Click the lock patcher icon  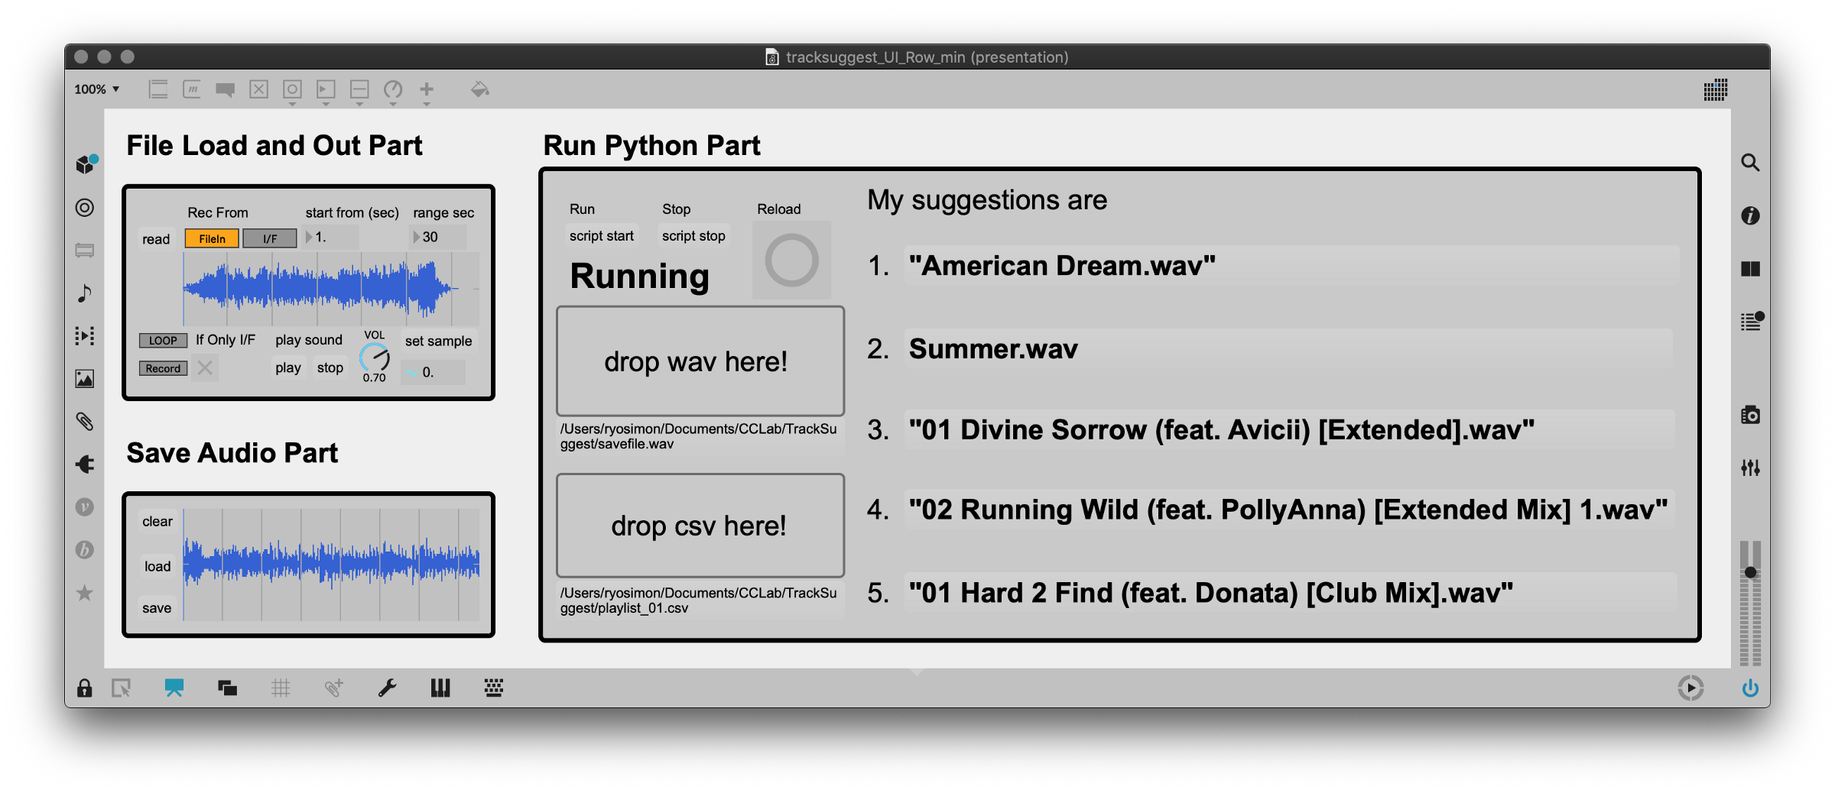tap(84, 688)
